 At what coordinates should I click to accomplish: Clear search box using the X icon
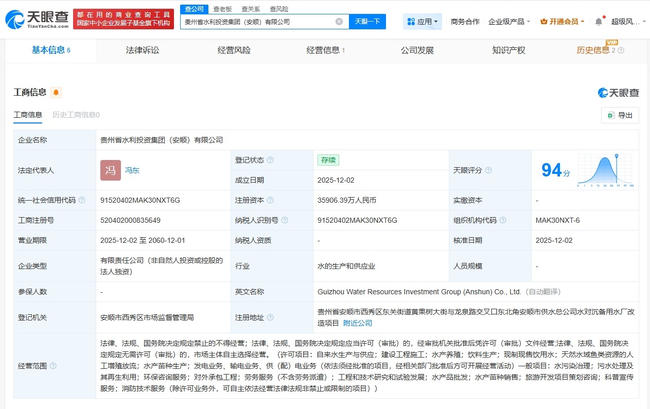pyautogui.click(x=339, y=21)
